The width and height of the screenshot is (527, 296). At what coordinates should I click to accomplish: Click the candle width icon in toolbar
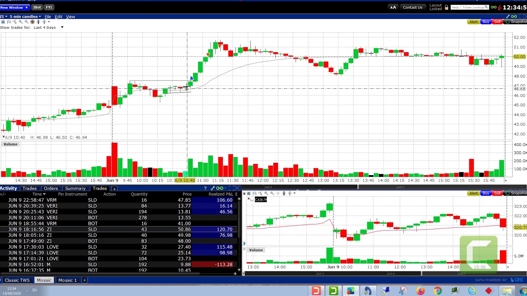(x=38, y=22)
